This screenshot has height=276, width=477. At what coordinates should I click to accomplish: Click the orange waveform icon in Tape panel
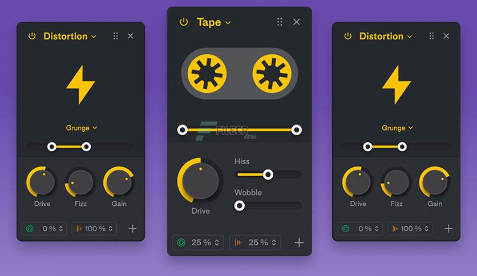click(238, 242)
